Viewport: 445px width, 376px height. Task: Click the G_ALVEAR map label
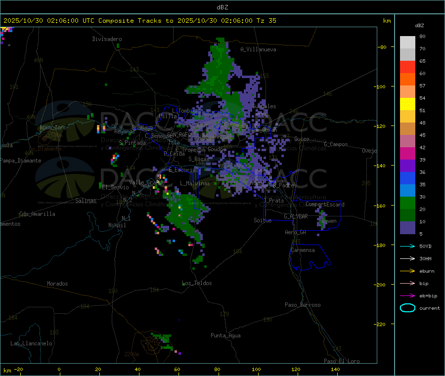click(x=296, y=216)
